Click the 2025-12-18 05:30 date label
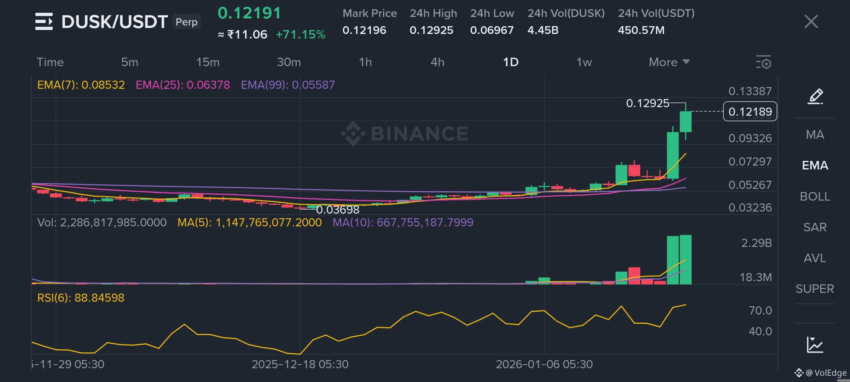The image size is (850, 382). pyautogui.click(x=300, y=364)
